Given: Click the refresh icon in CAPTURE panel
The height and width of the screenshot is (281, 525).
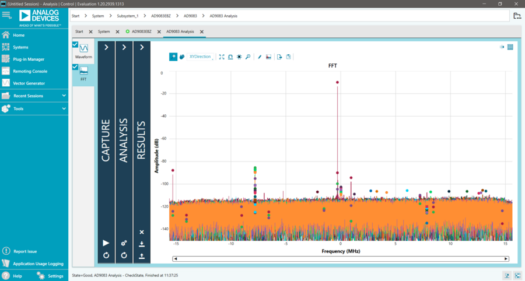Looking at the screenshot, I should [x=106, y=255].
